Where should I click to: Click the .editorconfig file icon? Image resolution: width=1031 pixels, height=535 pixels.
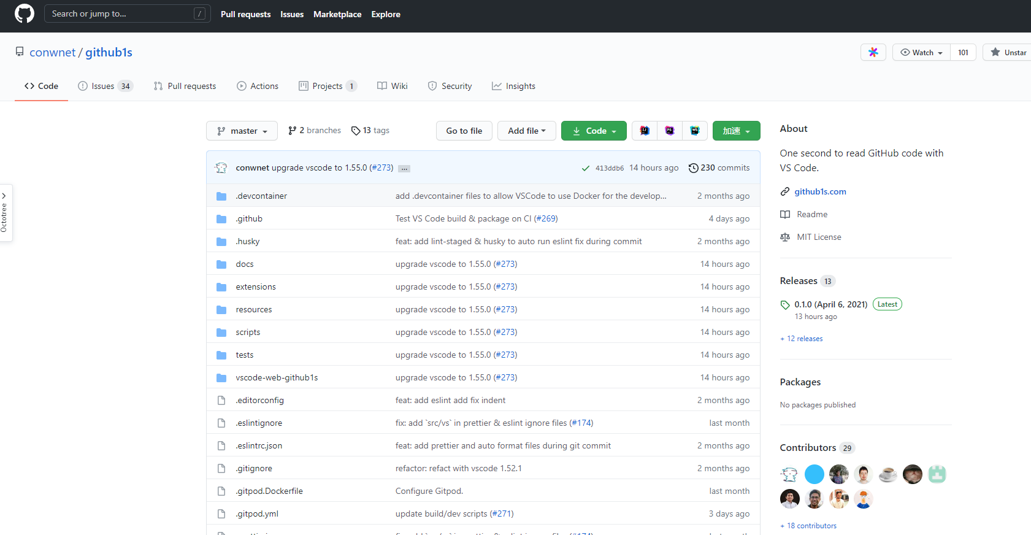point(221,401)
